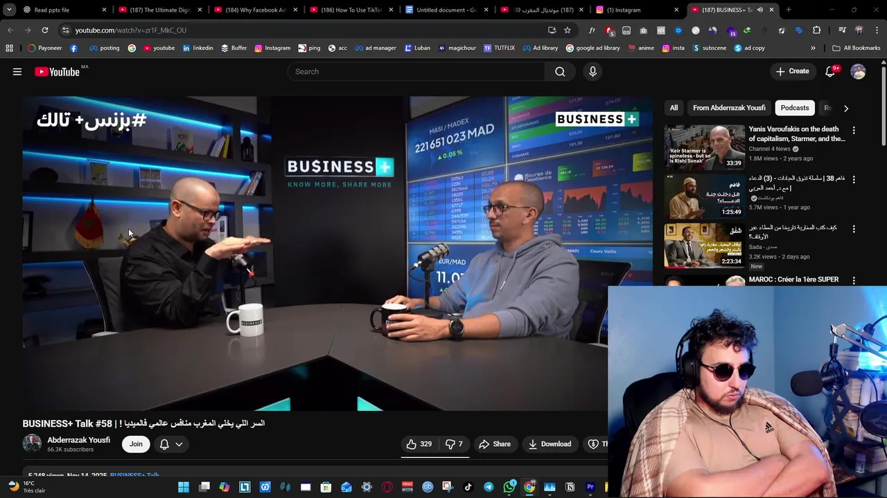Viewport: 887px width, 498px height.
Task: Click the YouTube search magnifier button
Action: [560, 71]
